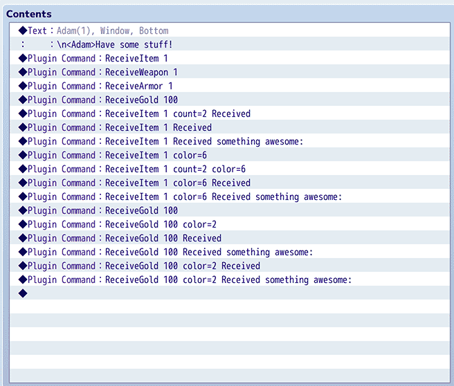Select the 'ReceiveItem 1 color=6' row
Image resolution: width=454 pixels, height=386 pixels.
pos(230,155)
